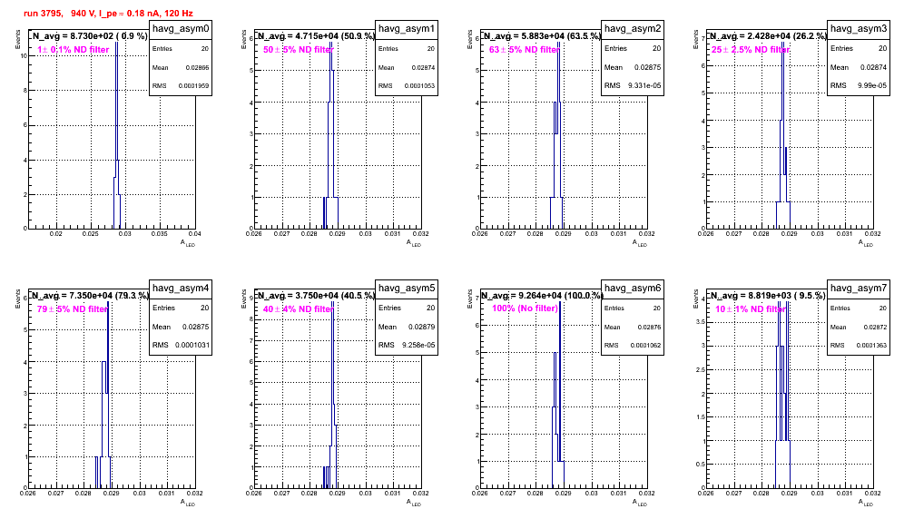This screenshot has height=519, width=904.
Task: Click the N_avg = 5.883e+04 label
Action: click(542, 36)
